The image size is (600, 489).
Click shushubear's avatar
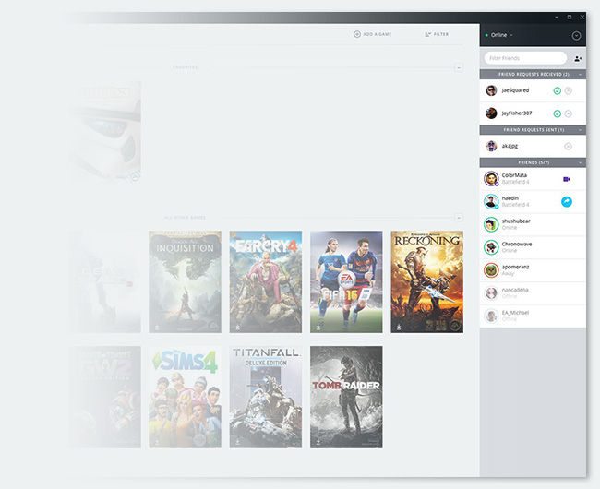coord(491,224)
